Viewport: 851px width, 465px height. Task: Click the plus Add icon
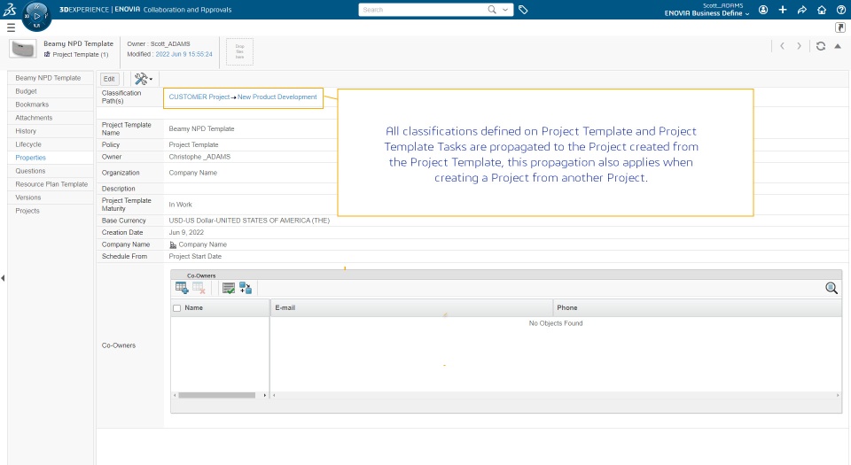point(783,10)
